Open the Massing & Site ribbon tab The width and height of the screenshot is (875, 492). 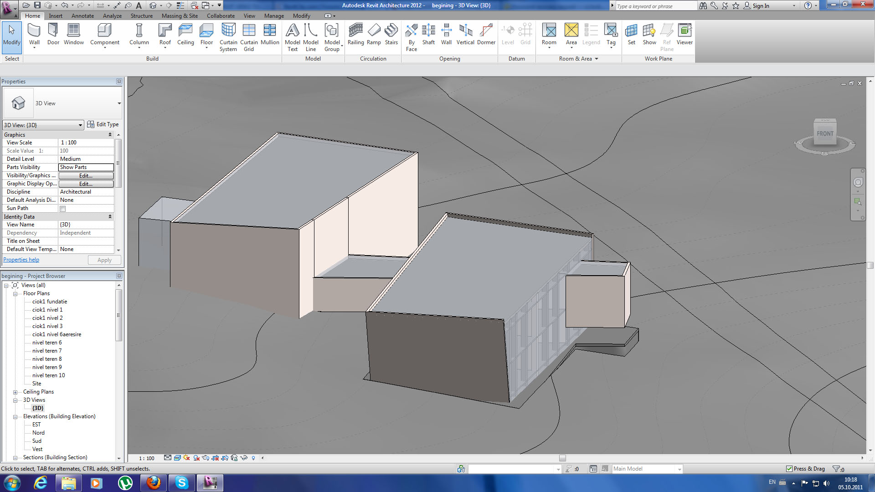tap(180, 16)
